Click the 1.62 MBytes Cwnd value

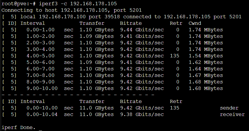(x=206, y=62)
